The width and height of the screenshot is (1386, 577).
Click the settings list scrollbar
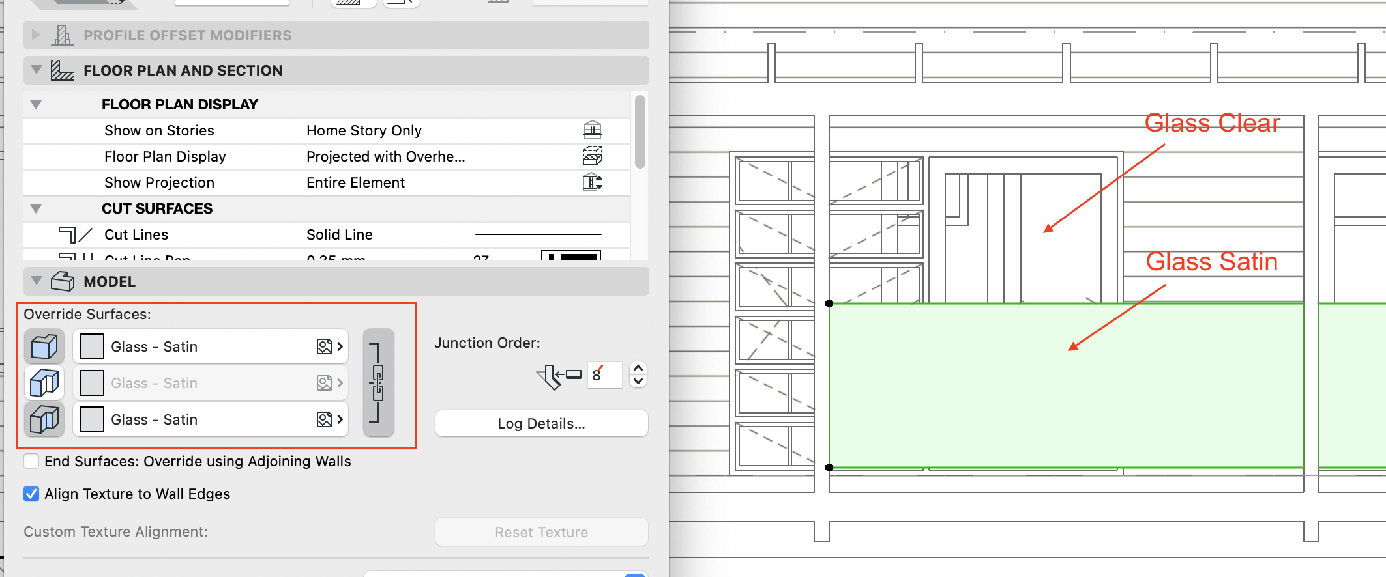point(640,132)
